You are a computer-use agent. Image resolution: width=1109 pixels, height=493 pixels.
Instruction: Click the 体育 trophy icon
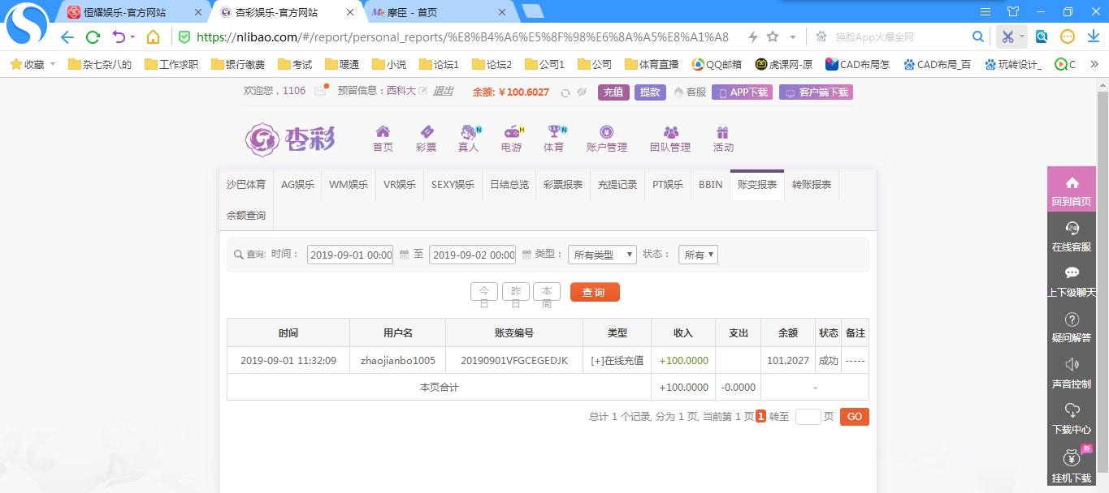click(554, 132)
